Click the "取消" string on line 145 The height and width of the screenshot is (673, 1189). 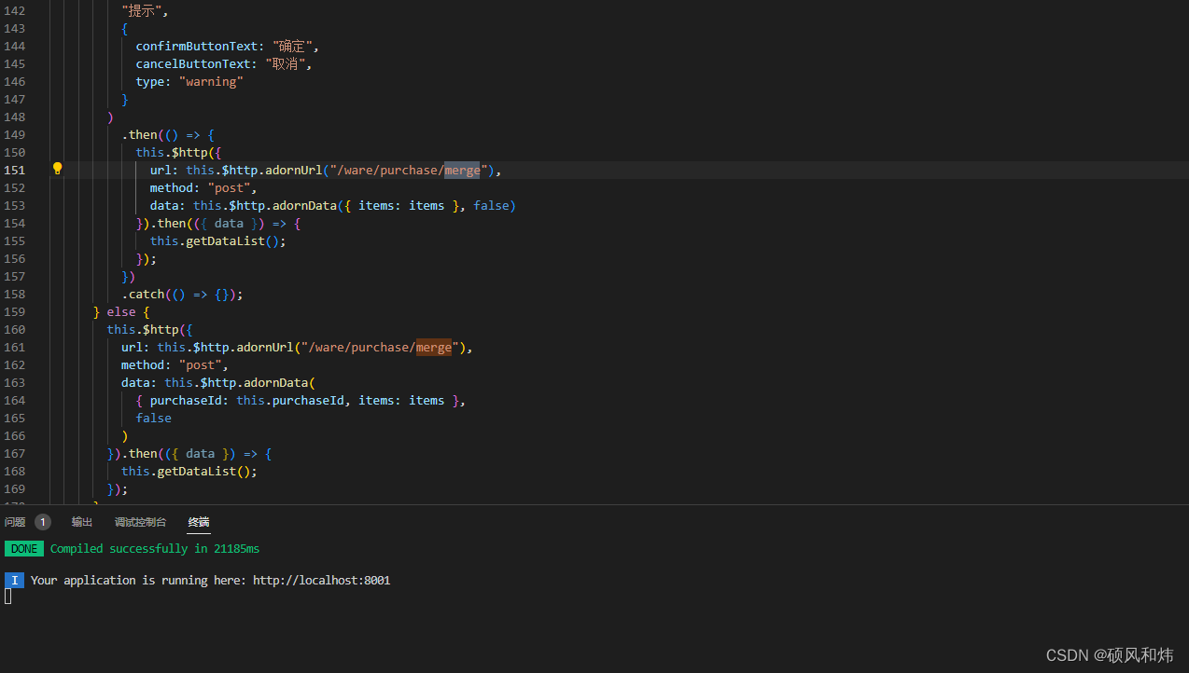point(287,63)
